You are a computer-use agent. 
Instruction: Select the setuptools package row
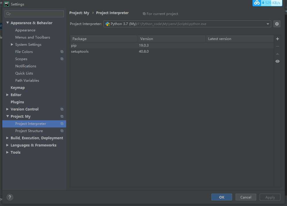click(x=172, y=51)
